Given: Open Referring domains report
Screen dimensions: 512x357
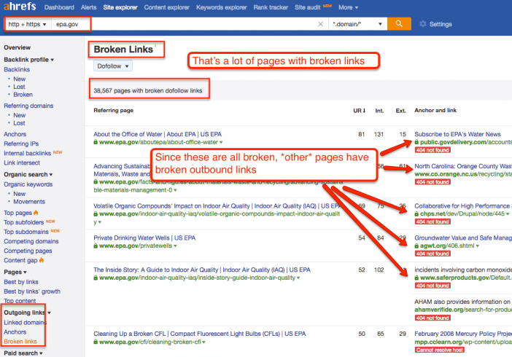Looking at the screenshot, I should point(28,106).
